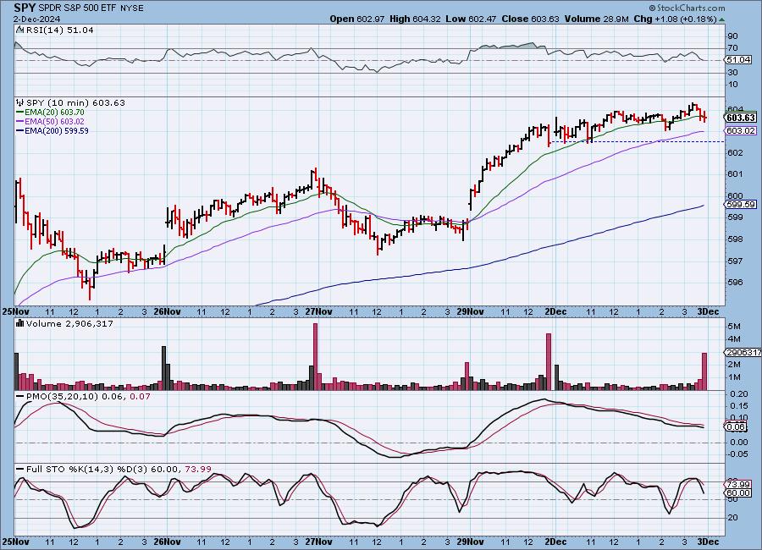Click the 601 price axis label
This screenshot has height=550, width=762.
point(735,174)
